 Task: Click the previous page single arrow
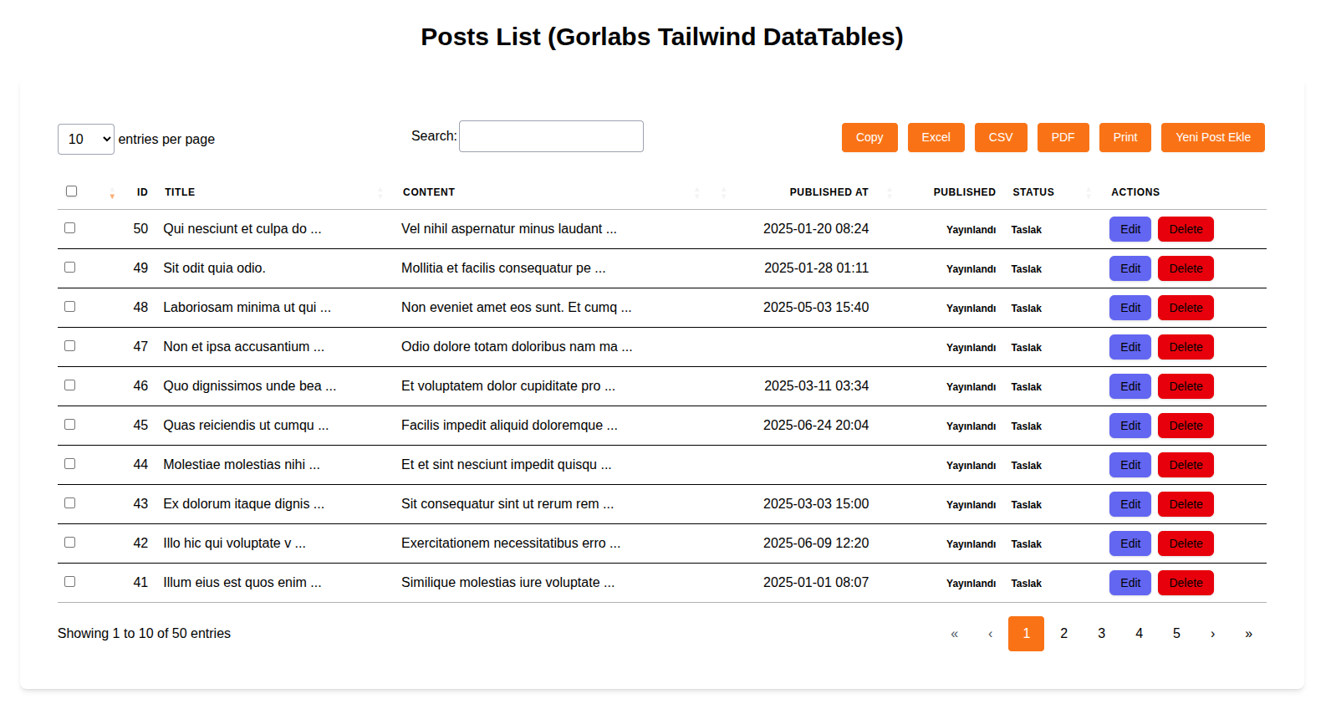click(990, 634)
